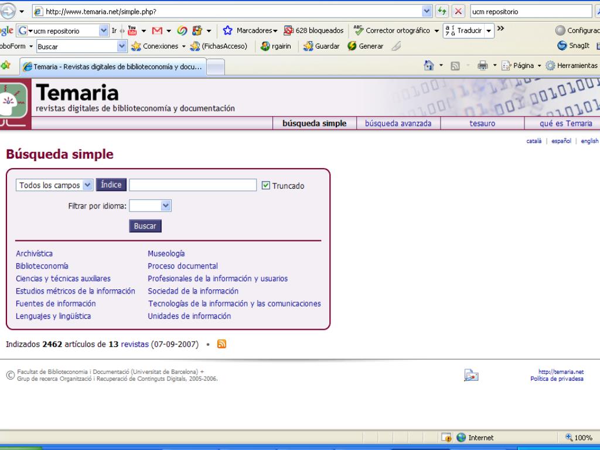Click the Marcadores star icon
Screen dimensions: 600x450
[x=228, y=30]
